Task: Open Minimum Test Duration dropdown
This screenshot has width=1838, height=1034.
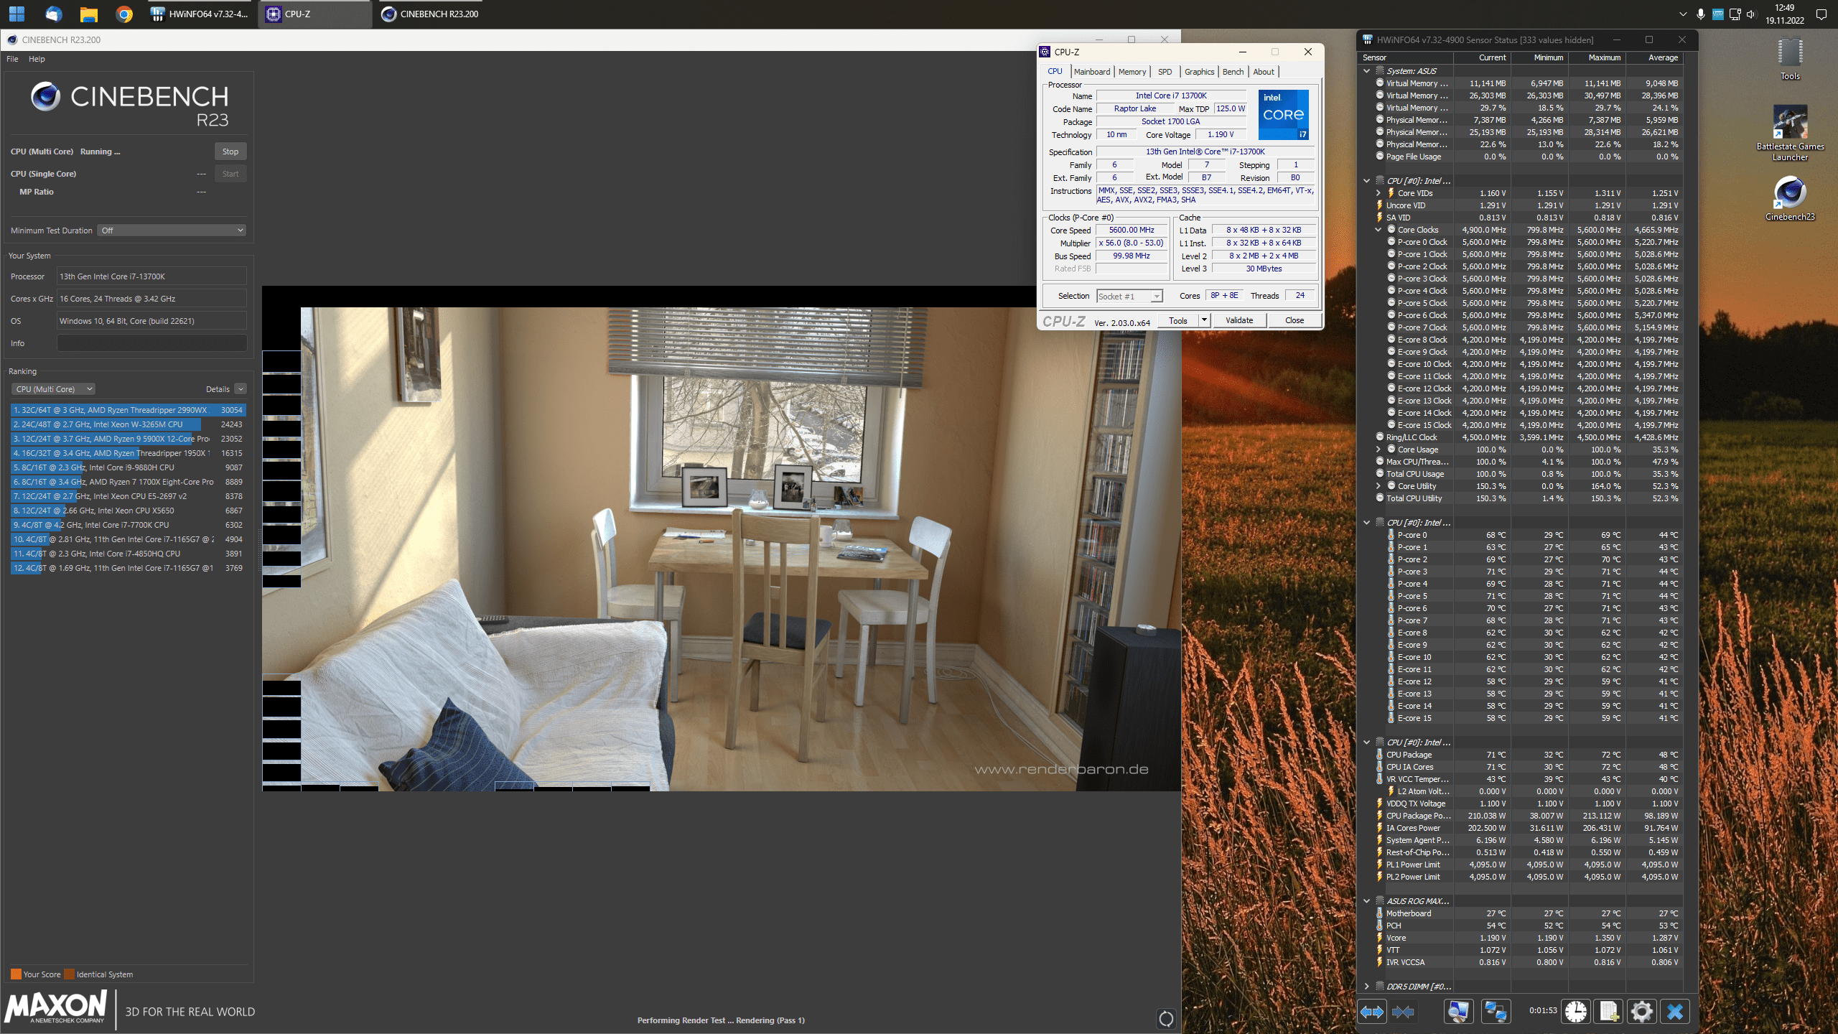Action: pos(172,230)
